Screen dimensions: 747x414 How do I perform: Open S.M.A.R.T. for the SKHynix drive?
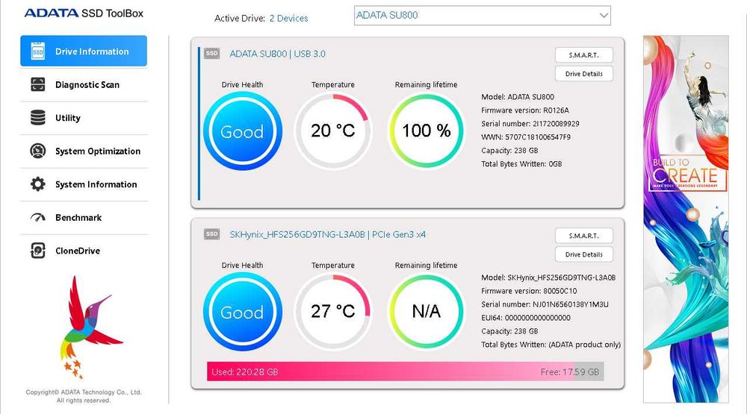tap(583, 236)
